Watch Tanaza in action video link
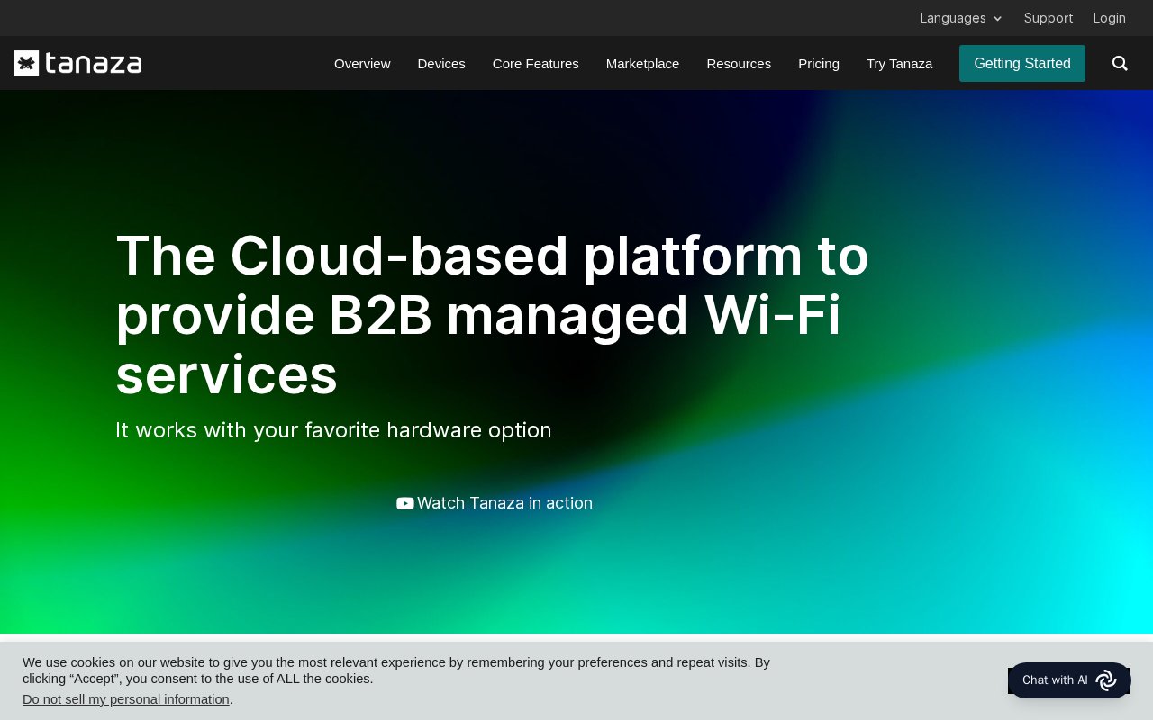This screenshot has height=720, width=1153. tap(495, 503)
